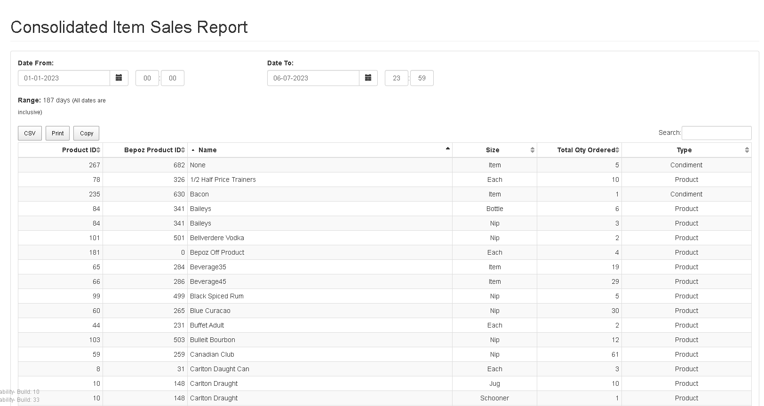Click the Print button
This screenshot has height=406, width=764.
58,133
